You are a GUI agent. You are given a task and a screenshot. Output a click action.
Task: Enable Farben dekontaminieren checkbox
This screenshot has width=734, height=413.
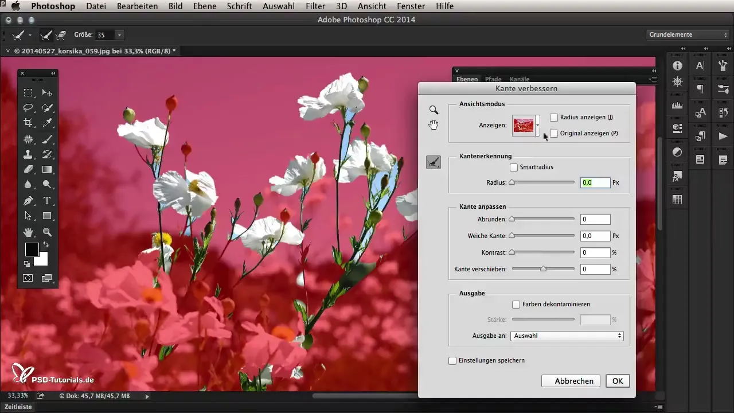[x=516, y=305]
